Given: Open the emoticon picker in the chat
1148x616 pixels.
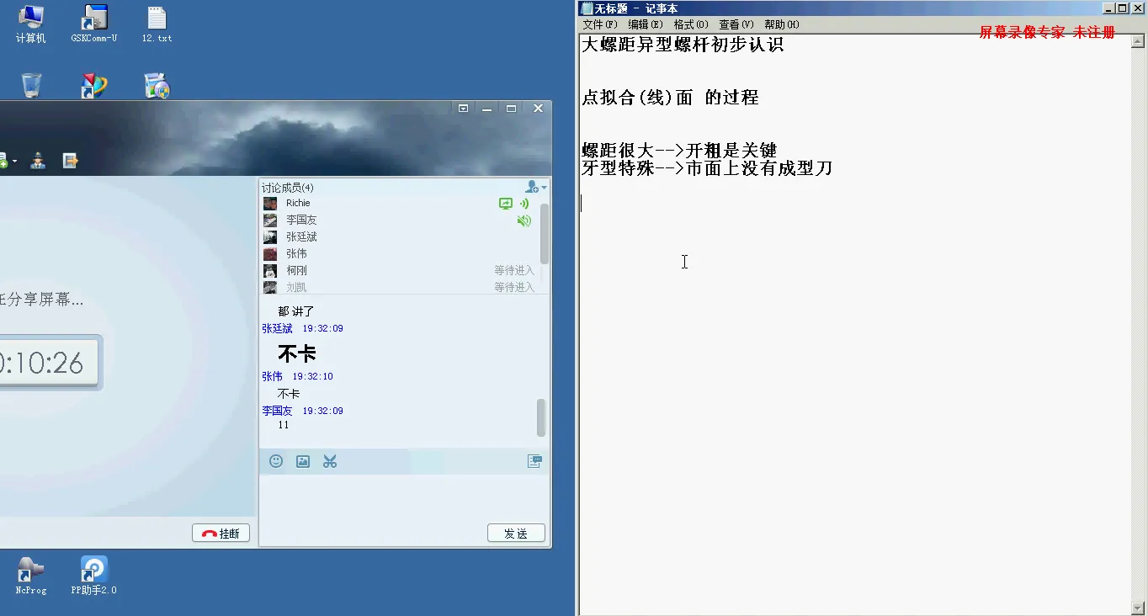Looking at the screenshot, I should (x=276, y=460).
